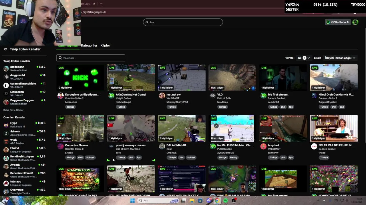366x205 pixels.
Task: Open the VLG Path of Exile stream thumbnail
Action: tap(232, 78)
